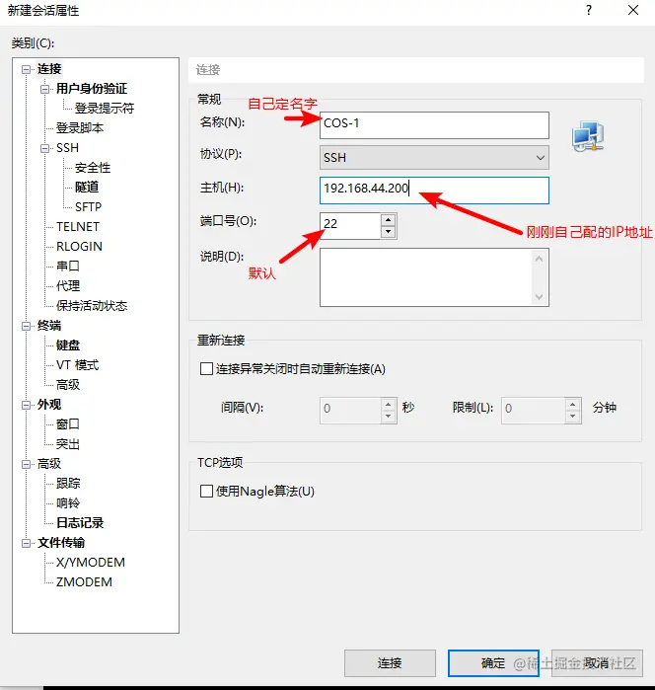Decrease the port number with down arrow

pos(388,231)
